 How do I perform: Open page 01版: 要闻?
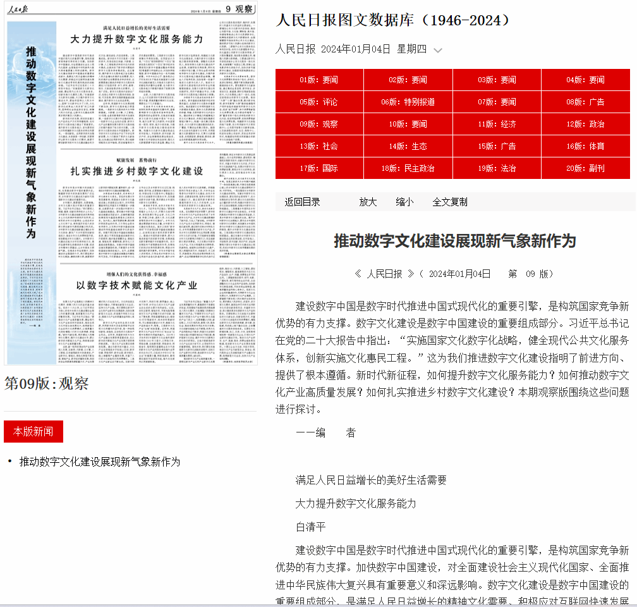pos(319,80)
